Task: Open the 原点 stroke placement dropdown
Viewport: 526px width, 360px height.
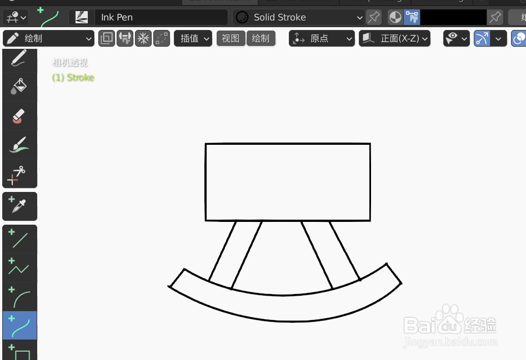Action: tap(322, 38)
